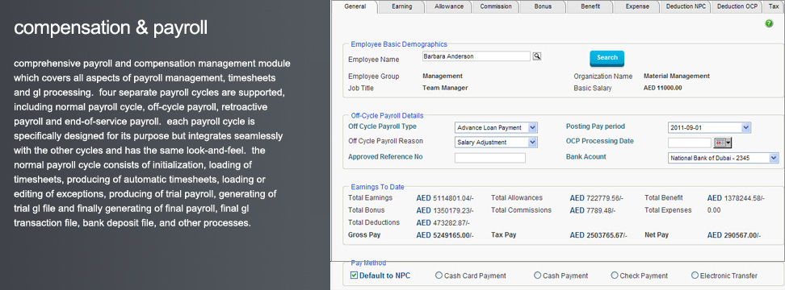Open the Allowance tab
Screen dimensions: 785x290
448,6
